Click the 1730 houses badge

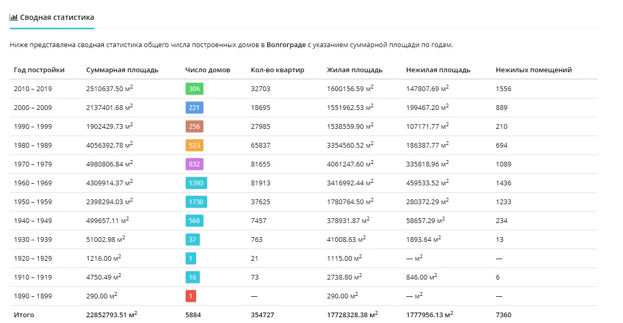click(196, 202)
